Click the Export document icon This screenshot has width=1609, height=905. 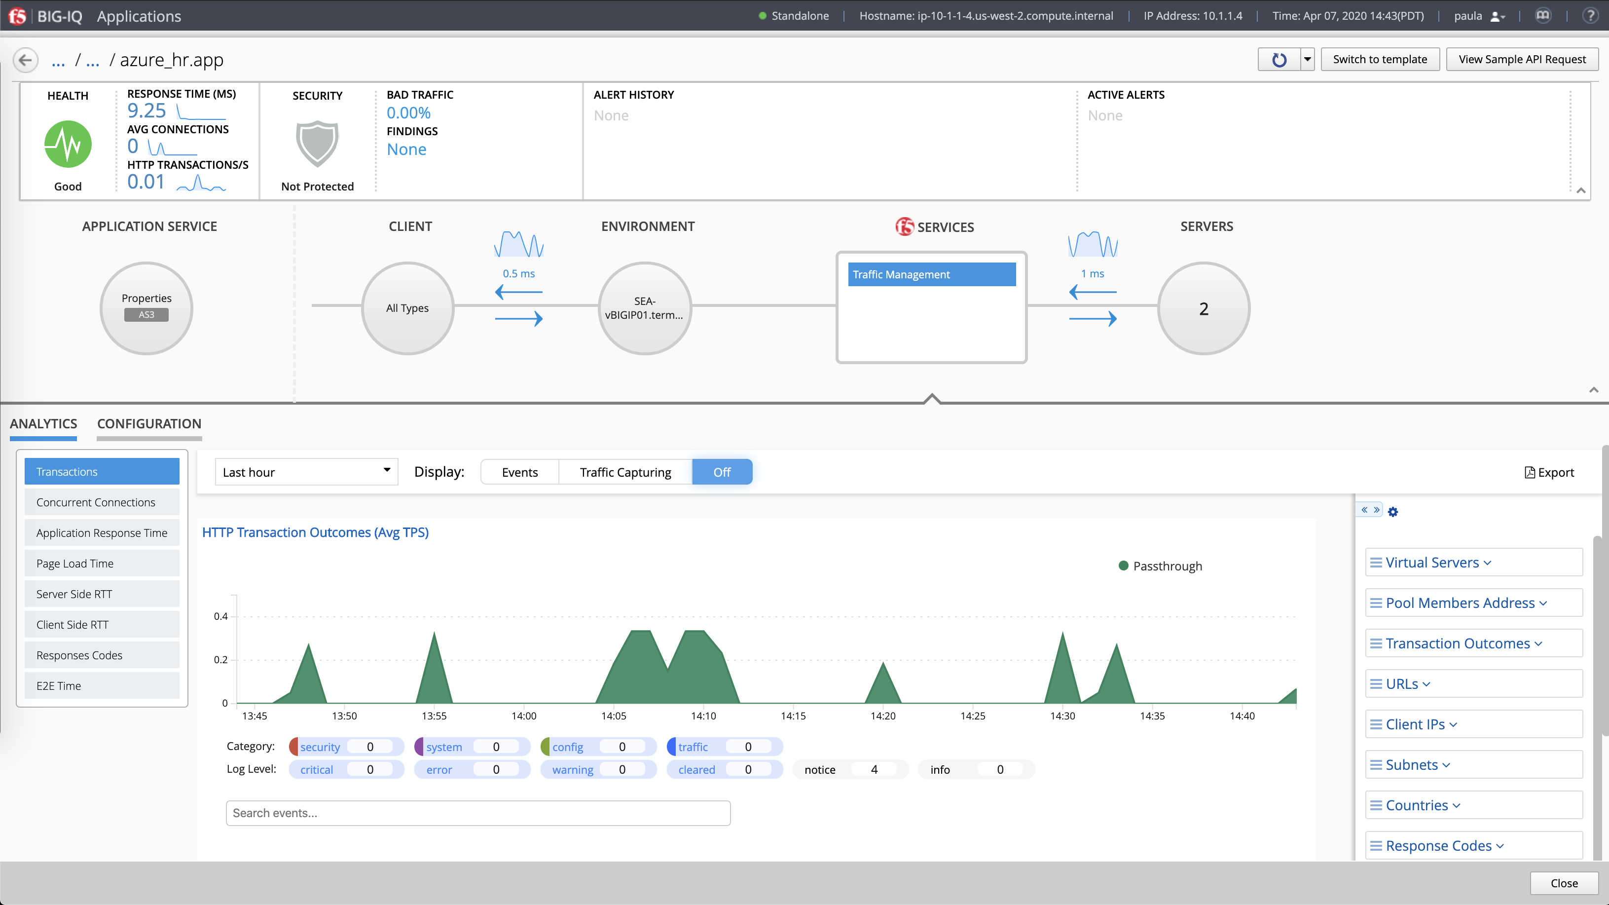(x=1529, y=473)
